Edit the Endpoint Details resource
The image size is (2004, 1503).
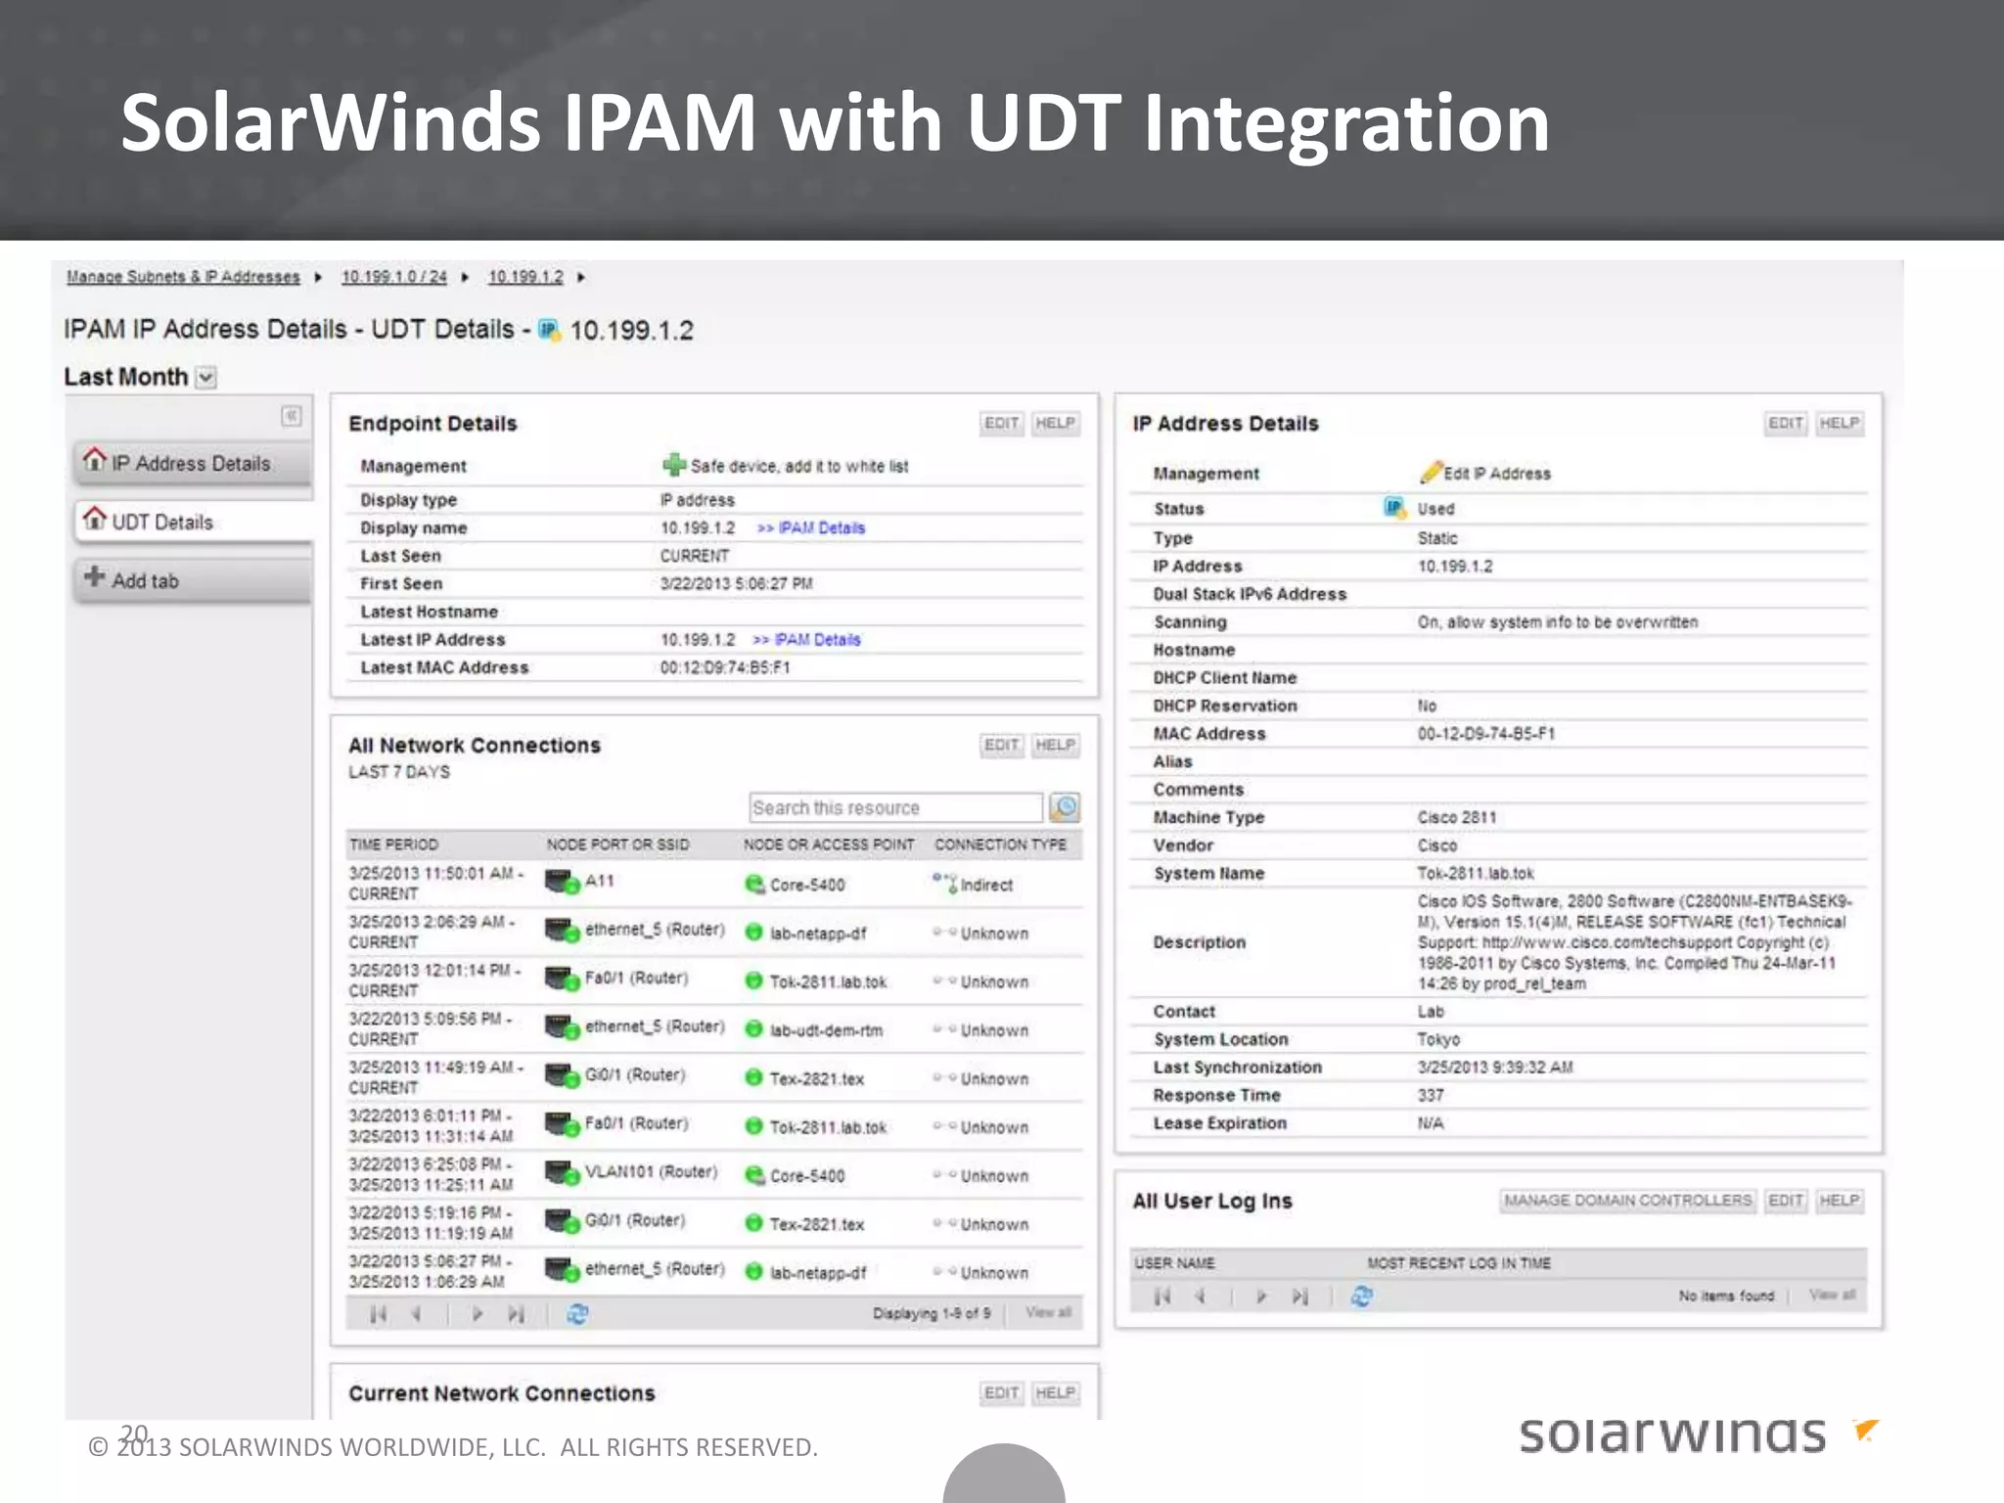point(1001,424)
